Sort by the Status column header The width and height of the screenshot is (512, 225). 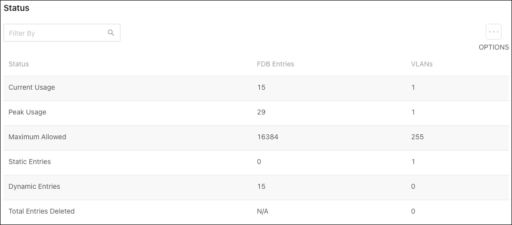(19, 64)
